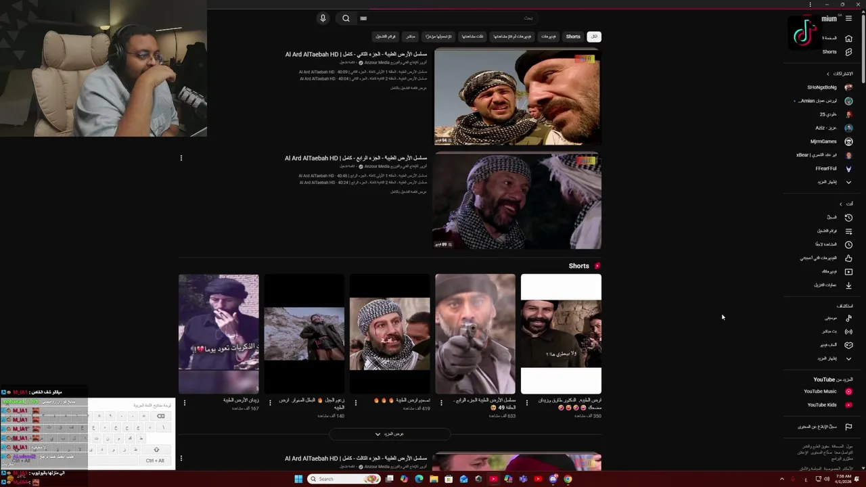The image size is (866, 487).
Task: Open Al Ard AlTaebah part two playlist thumbnail
Action: click(518, 97)
